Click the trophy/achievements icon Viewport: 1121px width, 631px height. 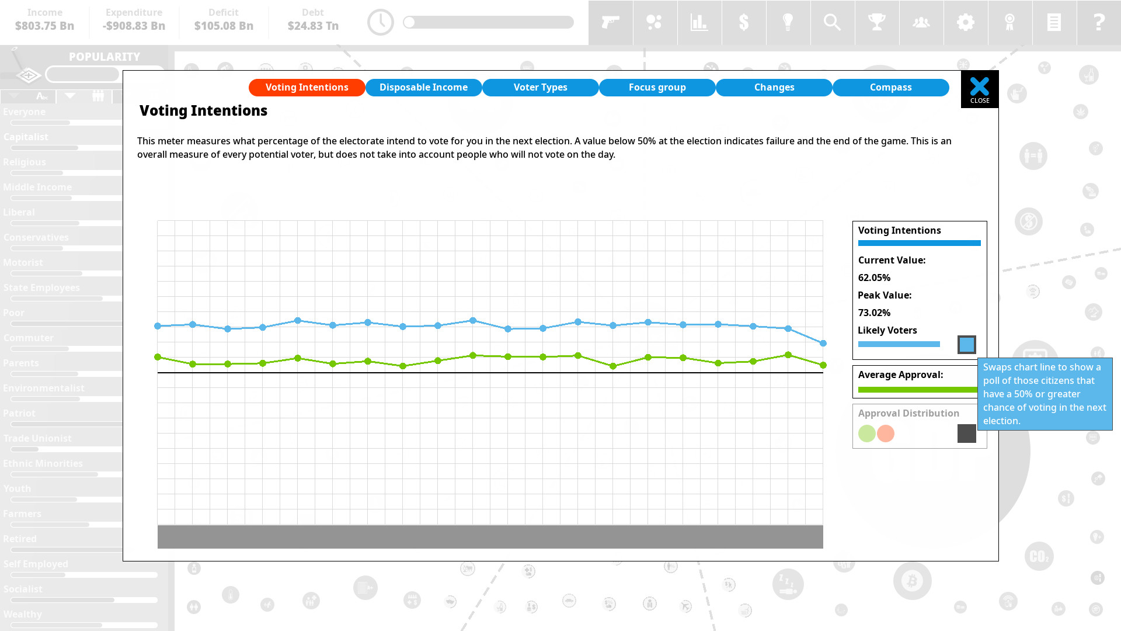coord(876,22)
